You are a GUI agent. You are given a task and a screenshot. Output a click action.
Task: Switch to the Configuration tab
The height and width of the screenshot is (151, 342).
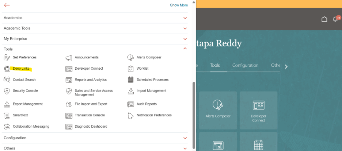point(245,65)
